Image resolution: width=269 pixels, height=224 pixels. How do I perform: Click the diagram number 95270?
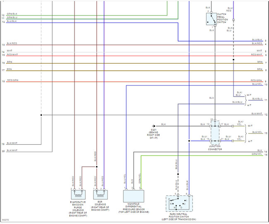tap(5, 220)
